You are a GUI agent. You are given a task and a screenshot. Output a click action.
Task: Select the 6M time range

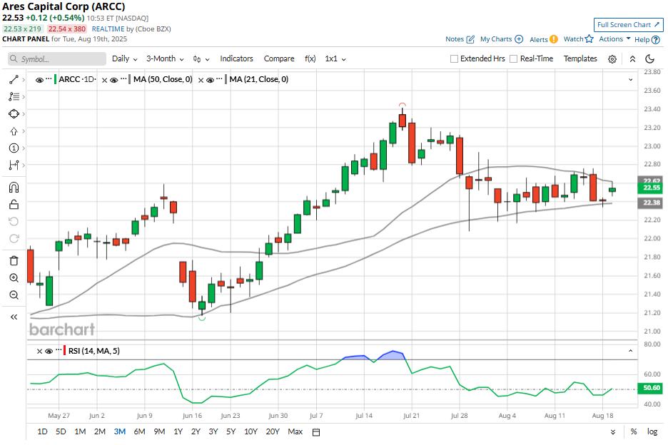139,431
